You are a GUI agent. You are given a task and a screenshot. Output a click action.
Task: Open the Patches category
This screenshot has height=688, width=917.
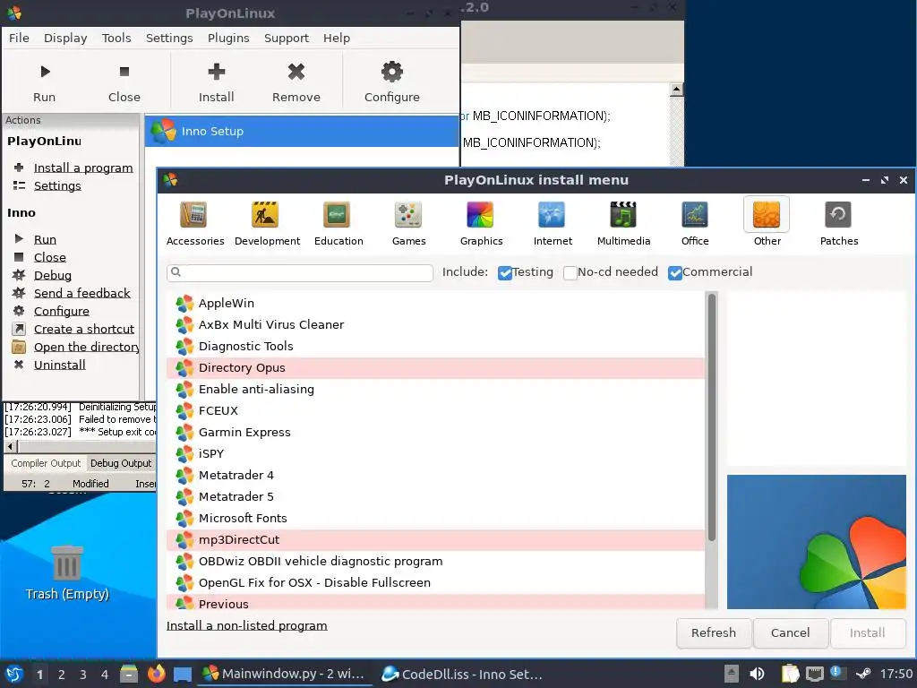coord(838,223)
